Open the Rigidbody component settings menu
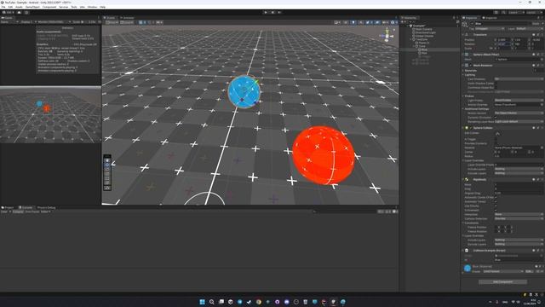 pyautogui.click(x=542, y=180)
